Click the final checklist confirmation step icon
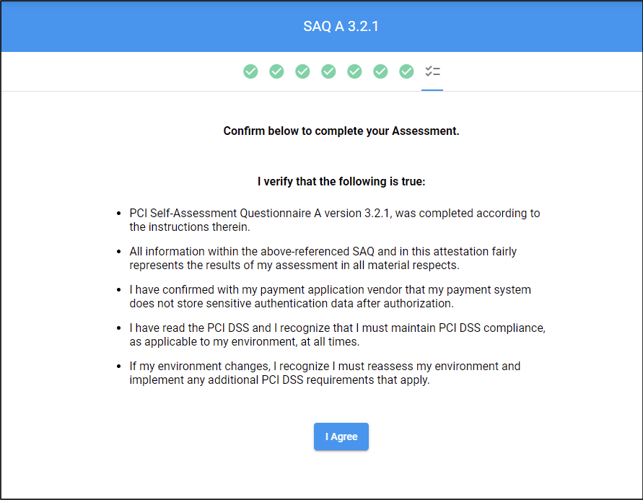 pos(432,71)
